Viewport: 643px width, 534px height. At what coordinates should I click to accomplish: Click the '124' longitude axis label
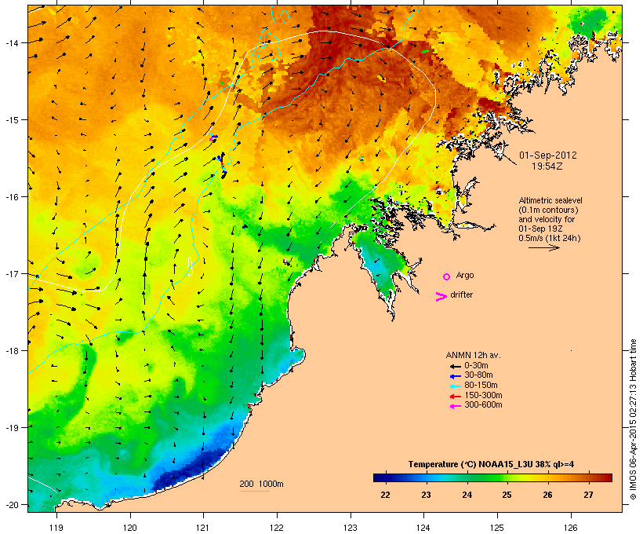(423, 528)
